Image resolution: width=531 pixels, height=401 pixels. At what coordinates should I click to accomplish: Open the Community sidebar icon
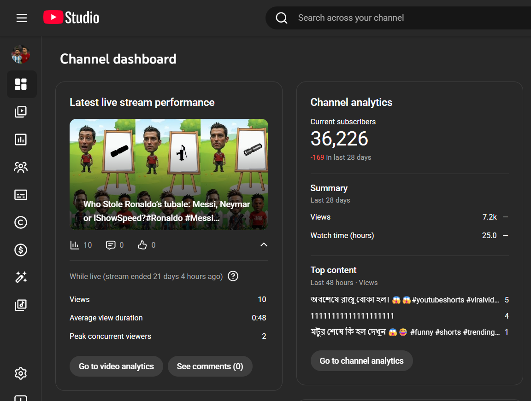pyautogui.click(x=21, y=167)
